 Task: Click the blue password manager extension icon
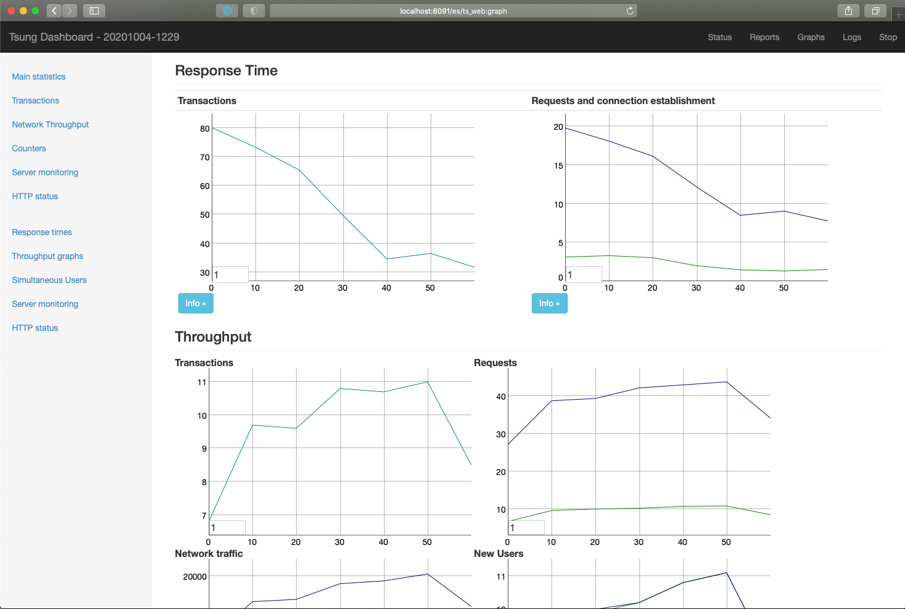[x=227, y=11]
